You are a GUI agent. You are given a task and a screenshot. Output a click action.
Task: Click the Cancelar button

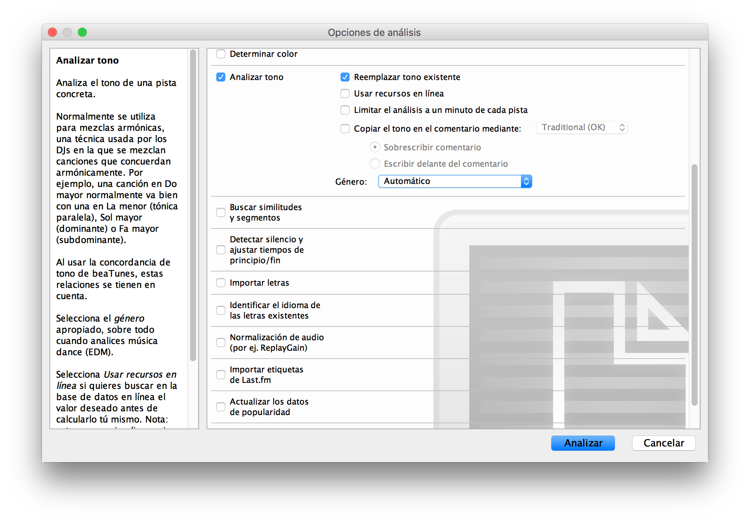click(664, 443)
